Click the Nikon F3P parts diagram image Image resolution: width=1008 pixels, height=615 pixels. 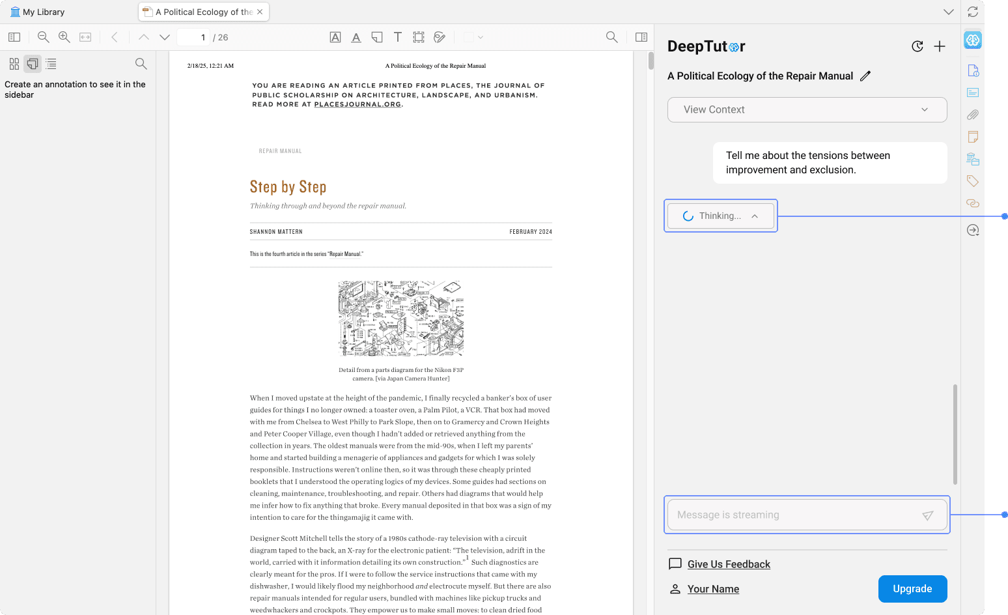pos(400,319)
